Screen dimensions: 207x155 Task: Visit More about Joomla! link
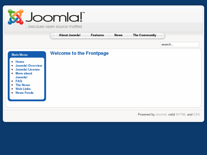(24, 75)
